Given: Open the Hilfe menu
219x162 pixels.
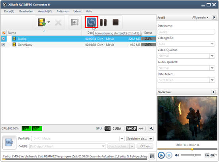Looking at the screenshot, I should 89,11.
